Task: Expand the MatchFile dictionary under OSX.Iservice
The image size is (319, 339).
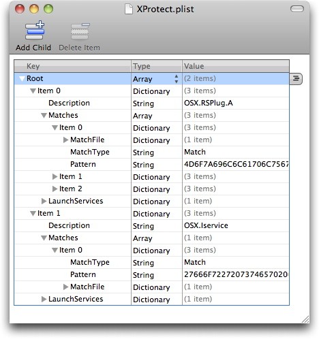Action: pyautogui.click(x=65, y=287)
